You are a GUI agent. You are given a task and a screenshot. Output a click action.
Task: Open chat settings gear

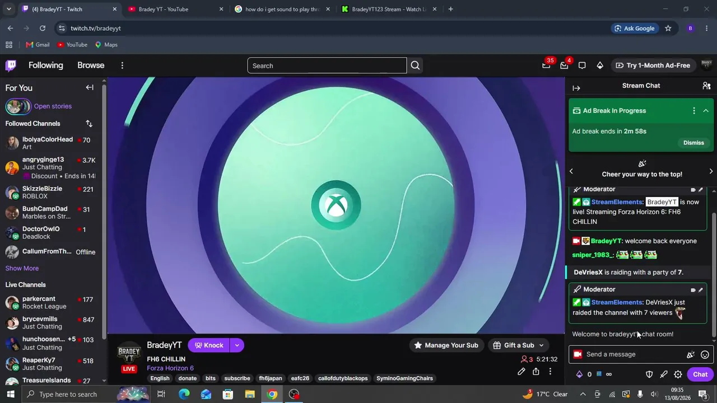[x=678, y=374]
